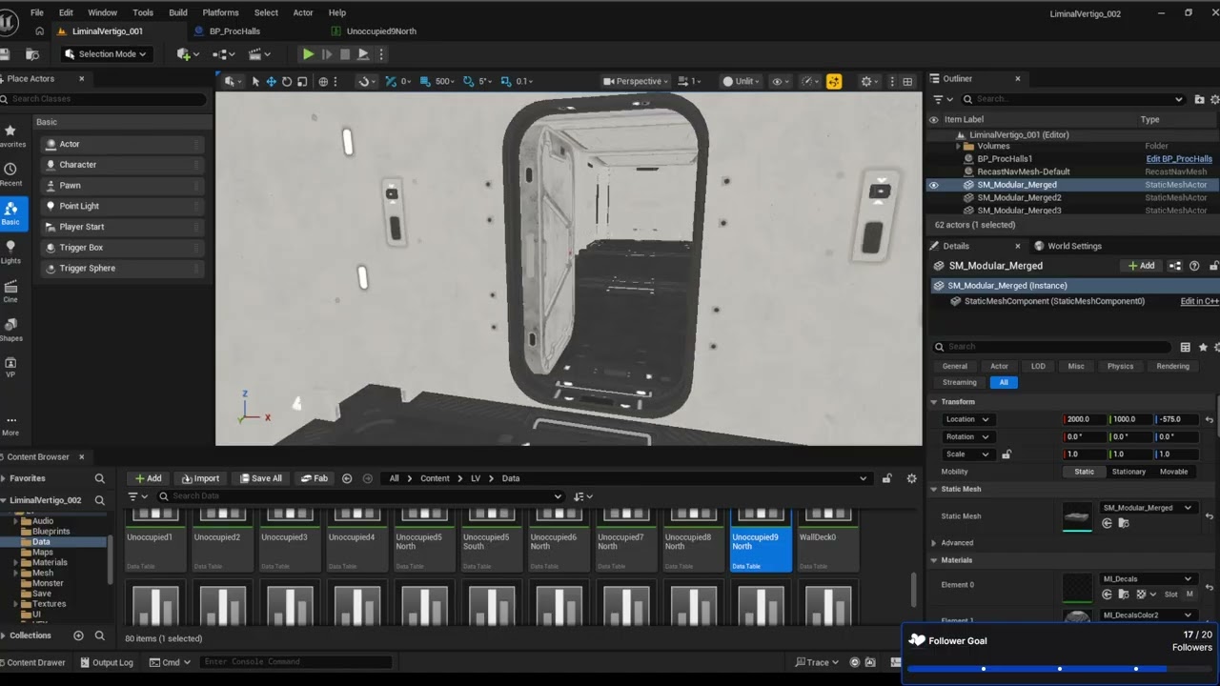Open the Cine category in Place Actors sidebar

10,291
